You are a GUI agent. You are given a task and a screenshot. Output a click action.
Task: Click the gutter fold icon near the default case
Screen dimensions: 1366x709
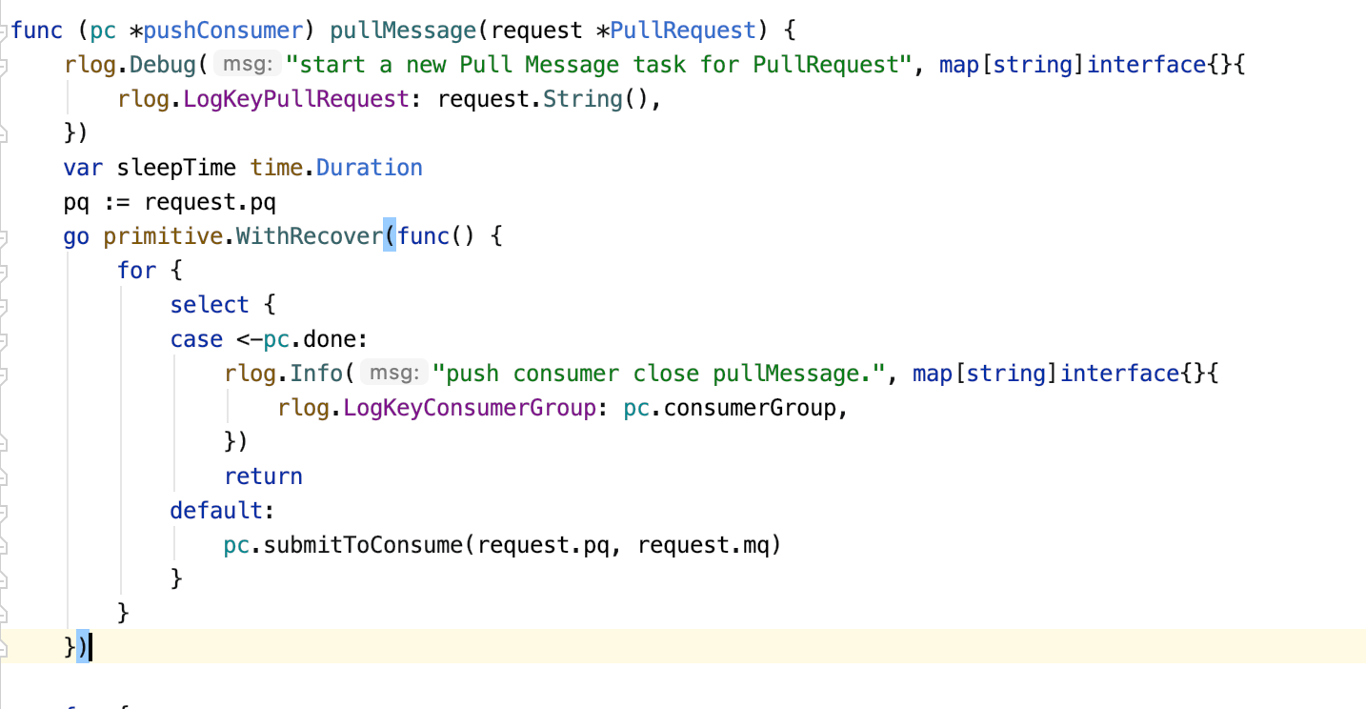coord(6,510)
